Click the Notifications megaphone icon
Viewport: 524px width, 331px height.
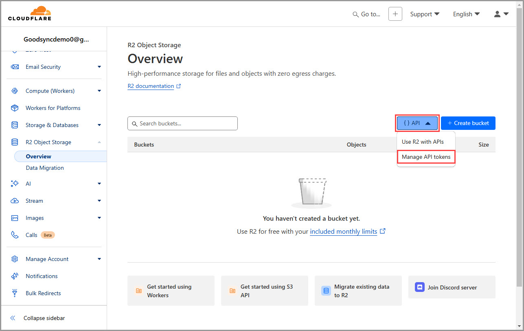15,276
